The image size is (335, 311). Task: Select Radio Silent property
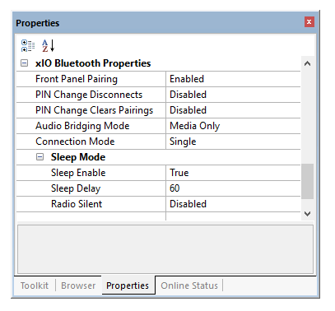91,204
